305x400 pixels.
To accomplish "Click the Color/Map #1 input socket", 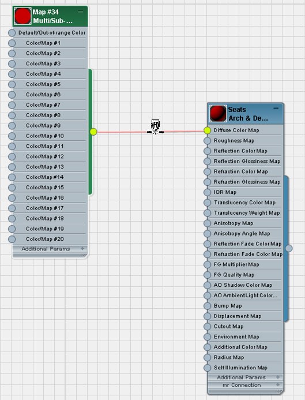I will 12,43.
